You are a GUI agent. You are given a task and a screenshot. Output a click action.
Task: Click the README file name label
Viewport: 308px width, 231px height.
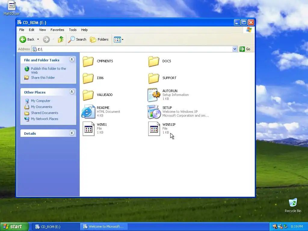pyautogui.click(x=103, y=108)
